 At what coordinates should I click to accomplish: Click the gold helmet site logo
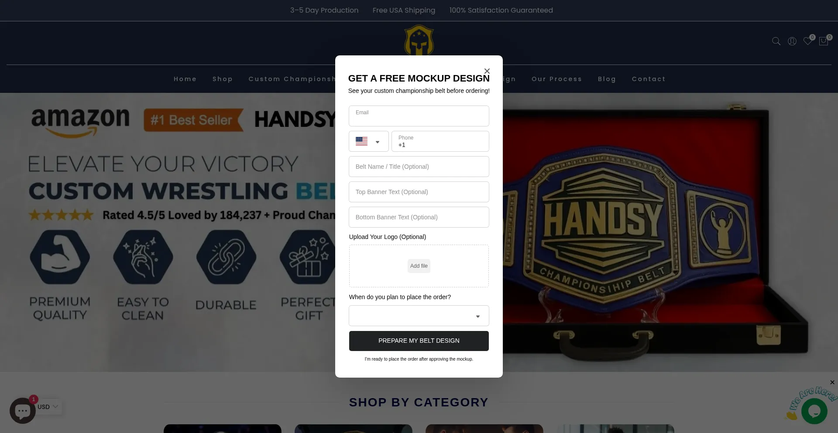(419, 40)
